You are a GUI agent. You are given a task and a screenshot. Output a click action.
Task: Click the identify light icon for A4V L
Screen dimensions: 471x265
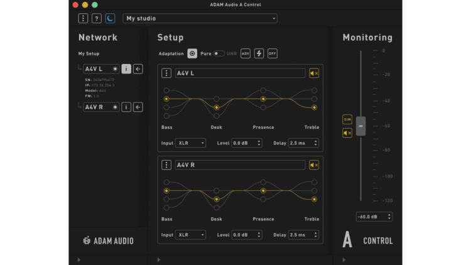115,69
